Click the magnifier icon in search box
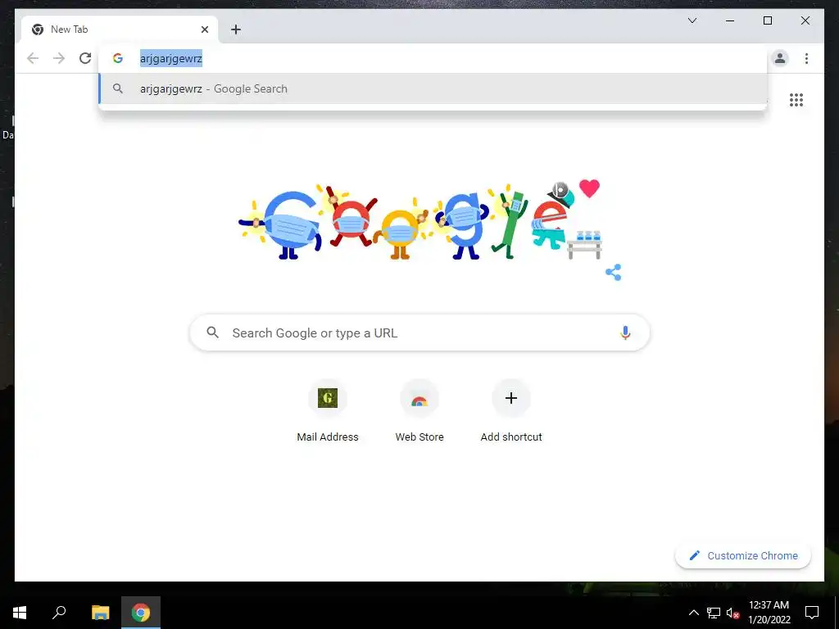The image size is (839, 629). click(x=212, y=333)
